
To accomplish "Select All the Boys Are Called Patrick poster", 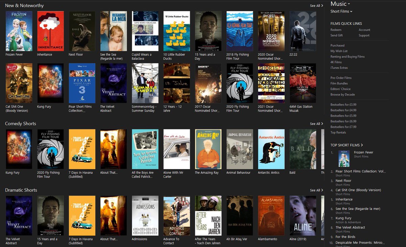I will pyautogui.click(x=145, y=149).
